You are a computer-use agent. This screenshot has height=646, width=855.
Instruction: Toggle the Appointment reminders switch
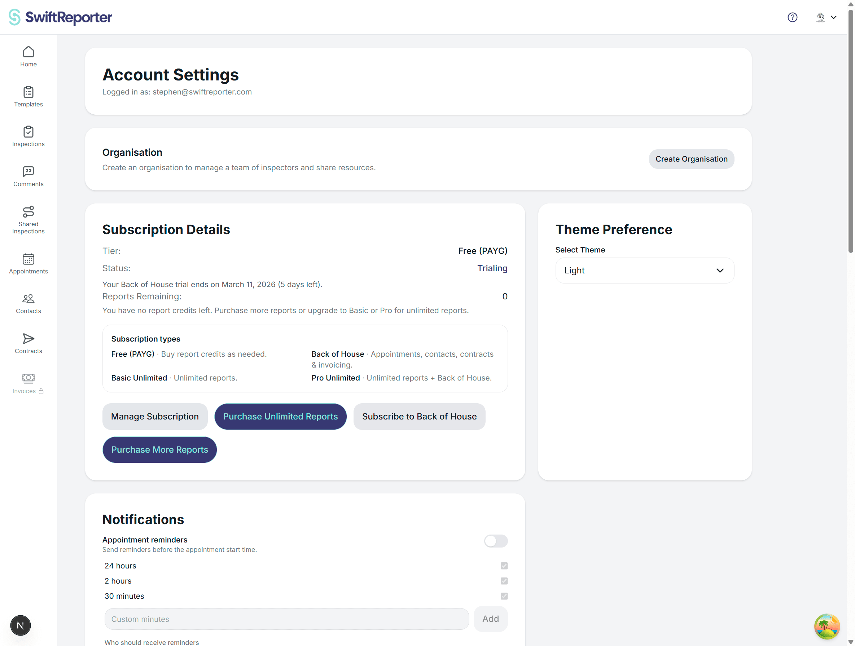coord(496,541)
